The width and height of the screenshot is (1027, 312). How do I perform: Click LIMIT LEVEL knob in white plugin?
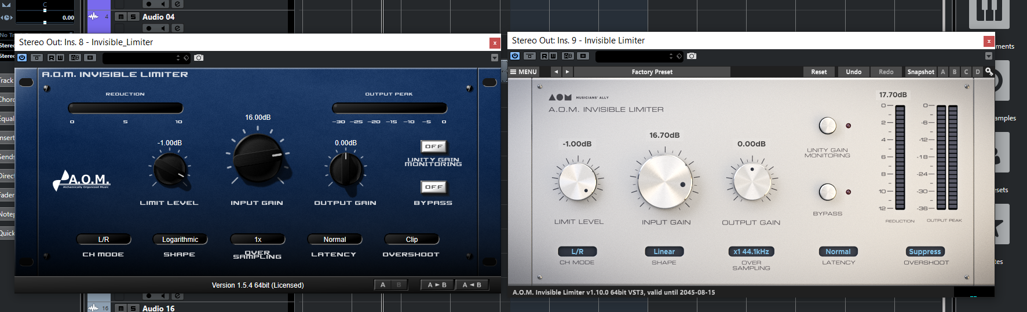[x=578, y=182]
